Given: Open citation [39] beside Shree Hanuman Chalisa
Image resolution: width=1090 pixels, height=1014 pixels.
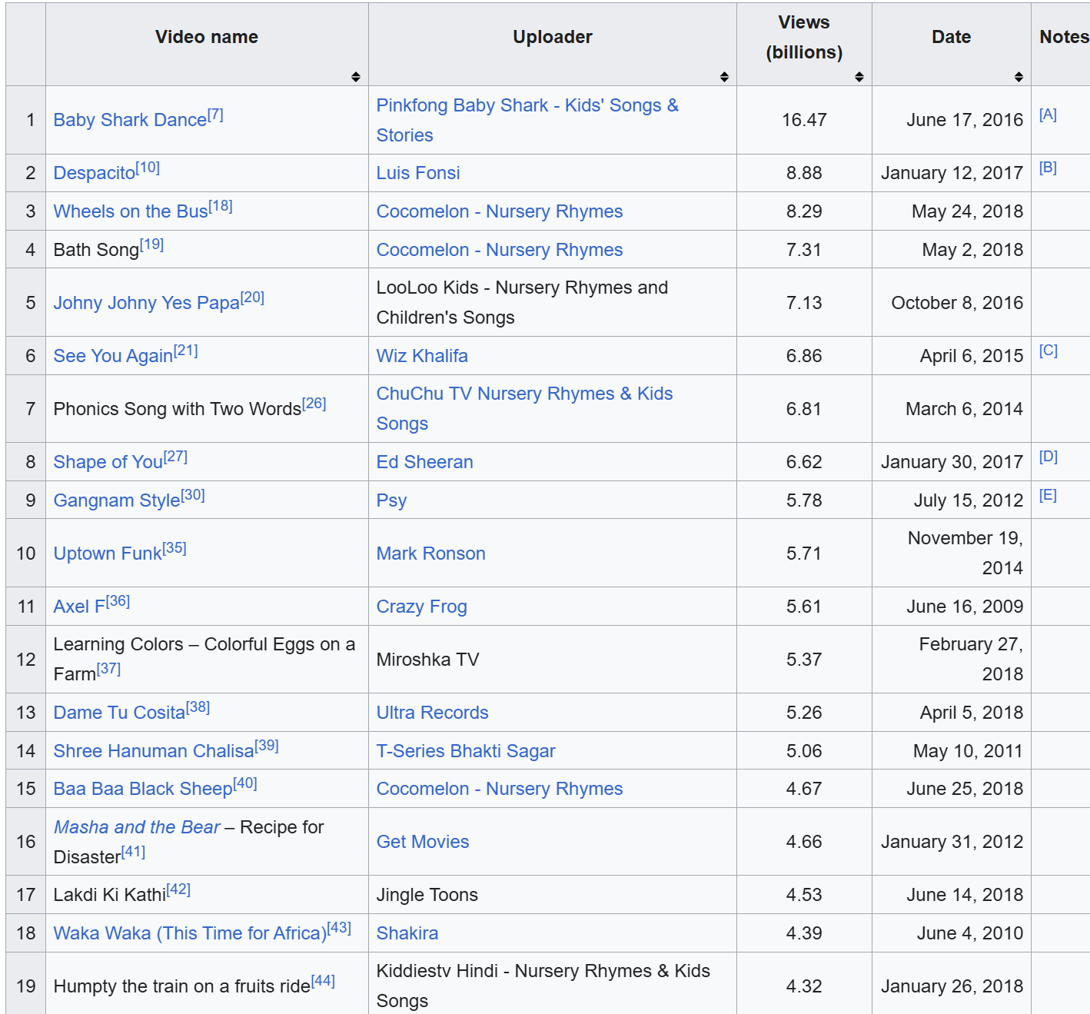Looking at the screenshot, I should (267, 746).
